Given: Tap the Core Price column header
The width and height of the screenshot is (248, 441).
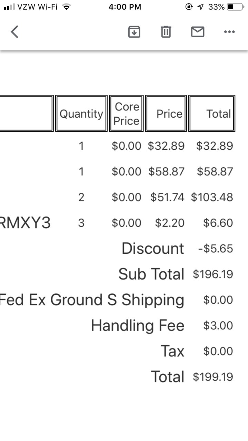Looking at the screenshot, I should [127, 113].
